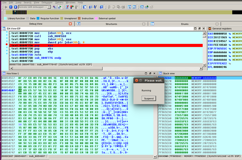Open the Edit menu
The width and height of the screenshot is (242, 160).
(x=11, y=3)
